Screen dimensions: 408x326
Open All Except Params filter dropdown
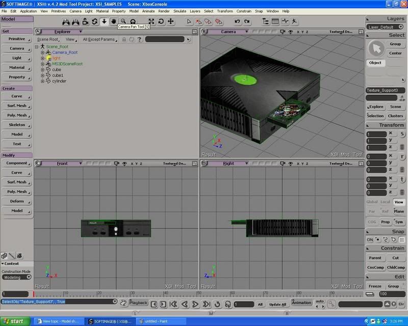point(100,40)
